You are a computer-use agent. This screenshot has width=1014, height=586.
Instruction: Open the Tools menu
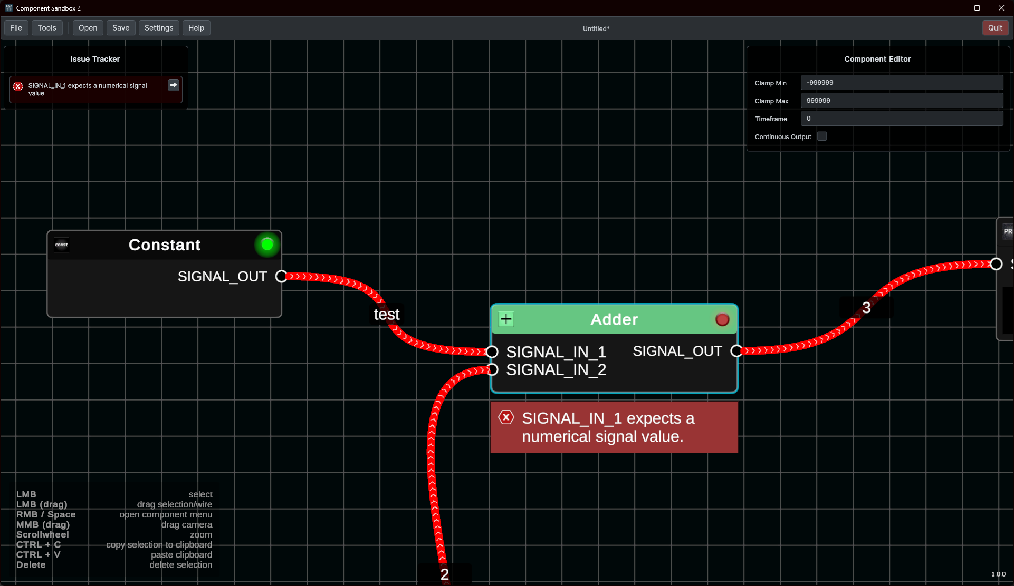(47, 28)
